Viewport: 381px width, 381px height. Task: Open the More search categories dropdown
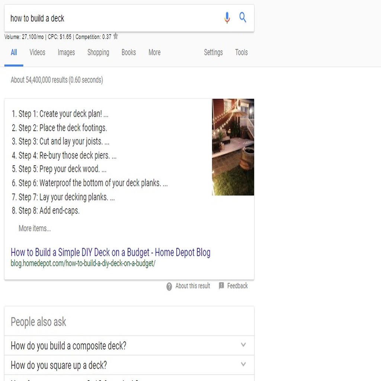coord(154,52)
